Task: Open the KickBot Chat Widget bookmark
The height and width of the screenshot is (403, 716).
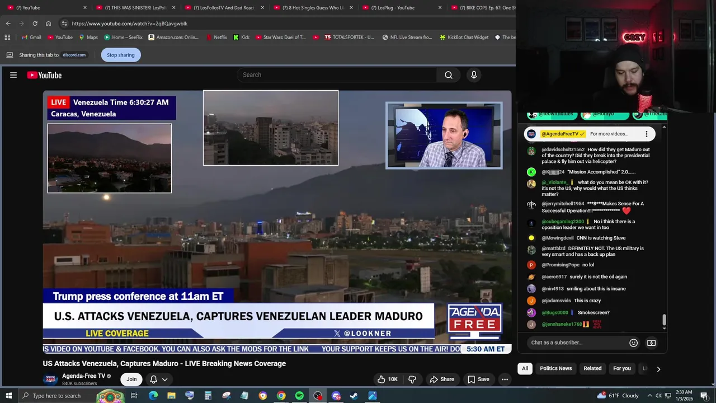Action: (464, 38)
